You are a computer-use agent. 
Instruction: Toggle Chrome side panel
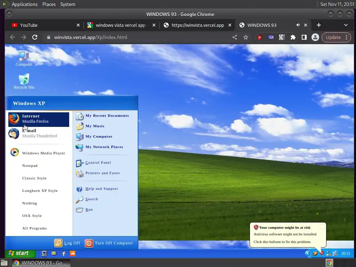(x=304, y=37)
